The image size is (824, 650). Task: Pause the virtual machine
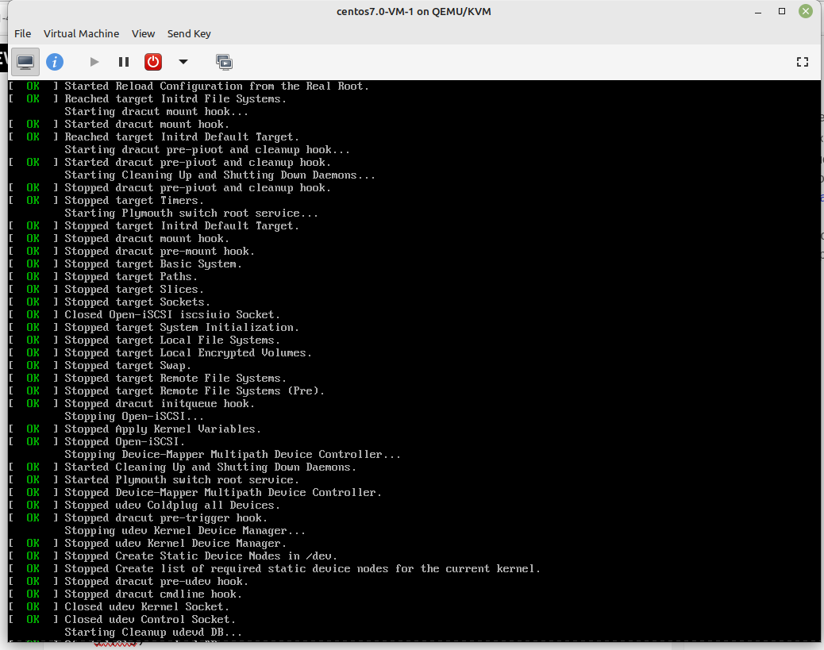point(124,62)
